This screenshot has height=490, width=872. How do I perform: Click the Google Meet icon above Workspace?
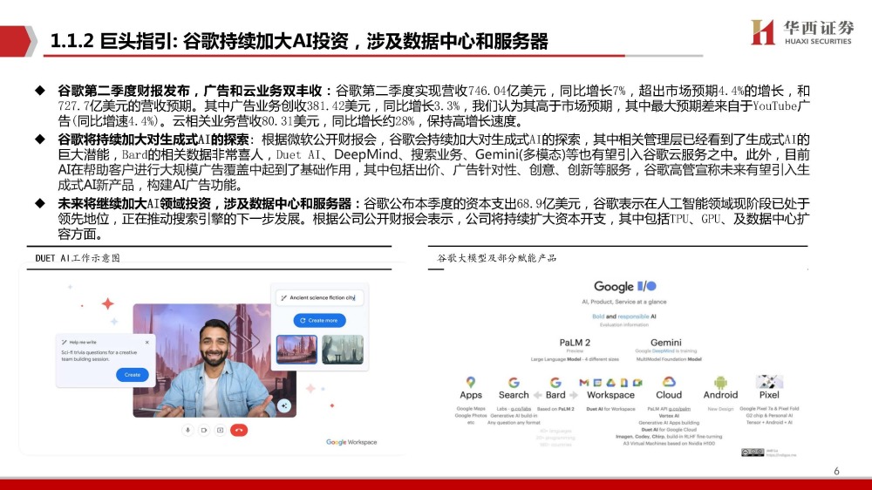click(637, 383)
